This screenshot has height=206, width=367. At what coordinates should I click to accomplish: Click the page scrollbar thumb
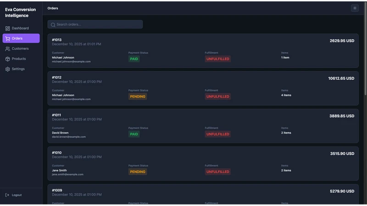pos(365,48)
